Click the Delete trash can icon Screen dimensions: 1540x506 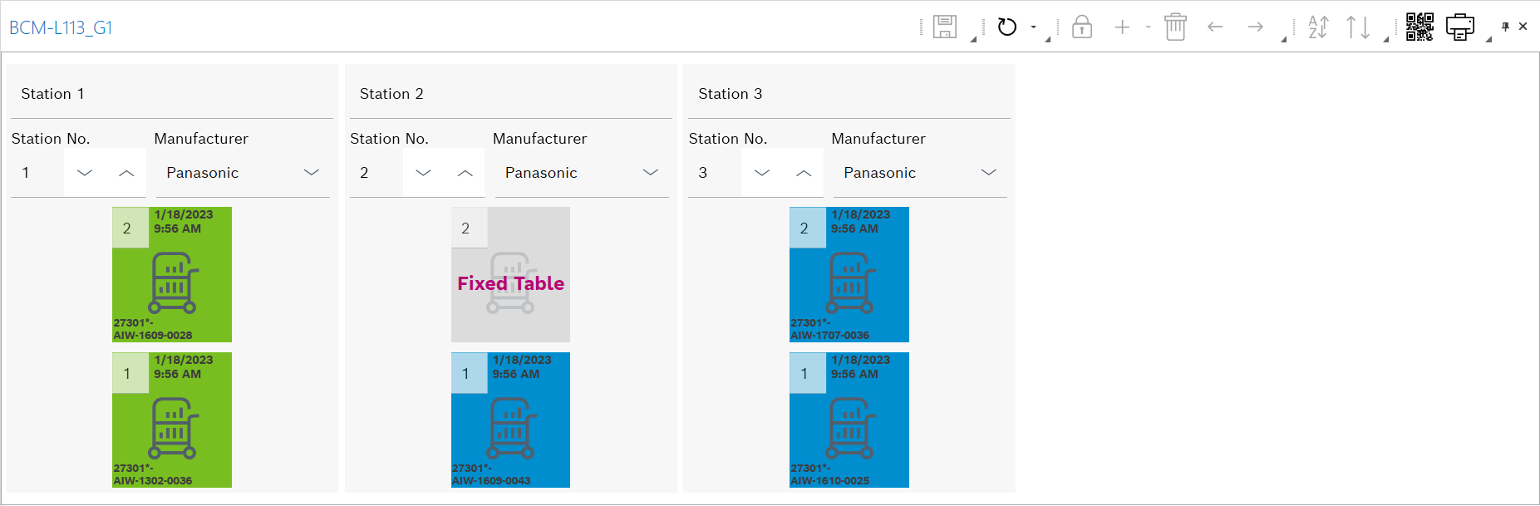pyautogui.click(x=1175, y=27)
